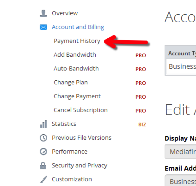Viewport: 196px width, 186px height.
Task: Open Payment History page
Action: tap(77, 41)
